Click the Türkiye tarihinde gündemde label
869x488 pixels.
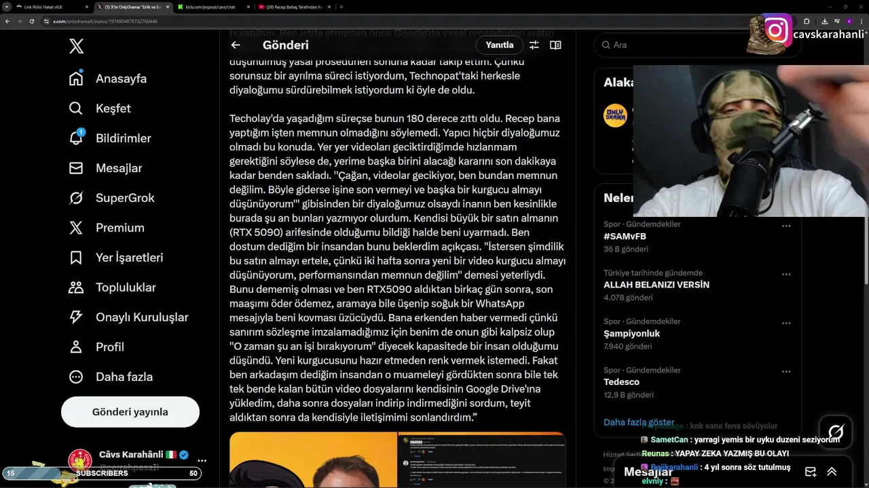[x=653, y=273]
